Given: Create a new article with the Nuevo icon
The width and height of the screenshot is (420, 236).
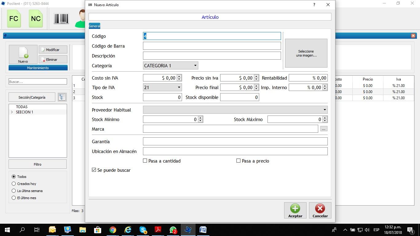Looking at the screenshot, I should [23, 54].
